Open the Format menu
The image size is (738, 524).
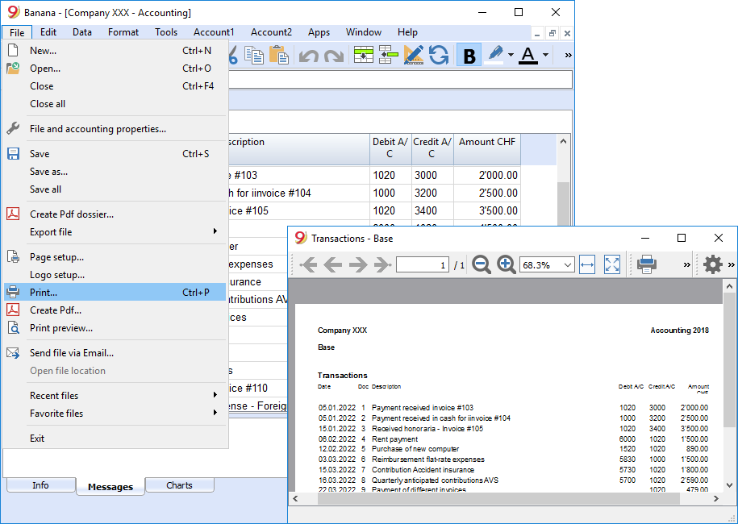123,32
